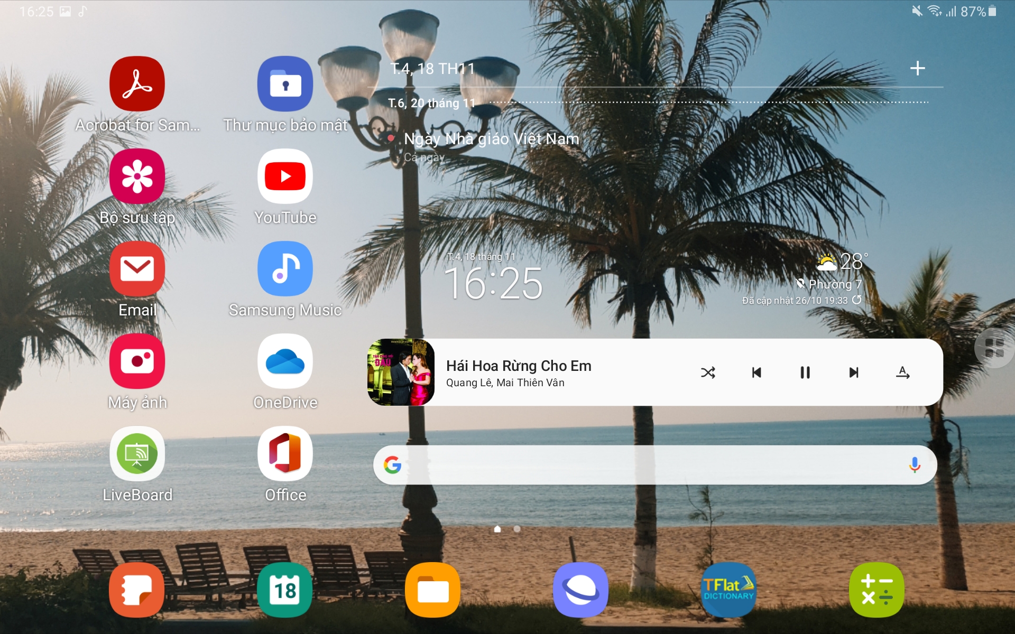
Task: Switch to second home screen page
Action: pyautogui.click(x=518, y=529)
